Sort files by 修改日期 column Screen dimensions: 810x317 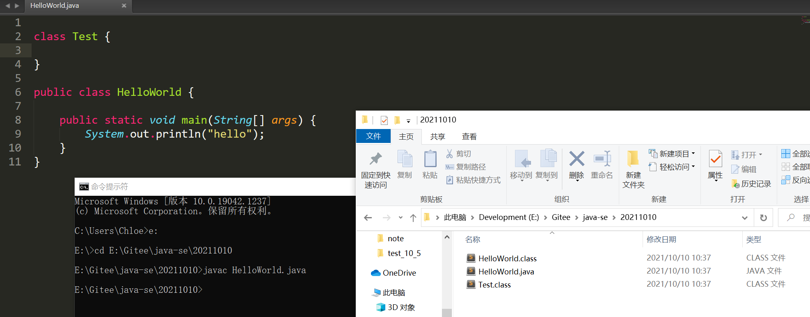661,240
